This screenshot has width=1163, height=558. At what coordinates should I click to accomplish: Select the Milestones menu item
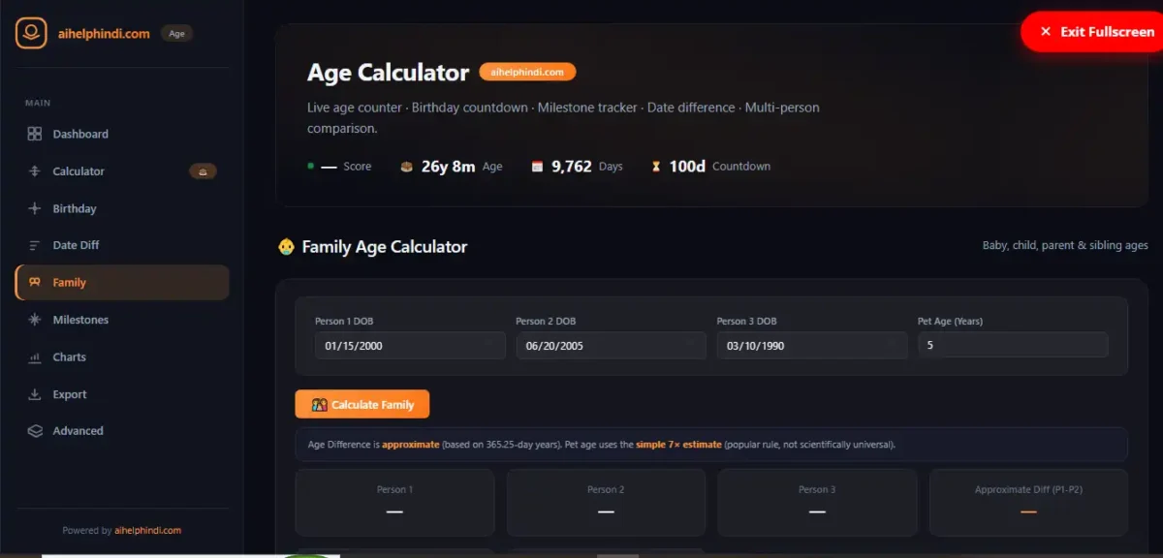tap(122, 320)
